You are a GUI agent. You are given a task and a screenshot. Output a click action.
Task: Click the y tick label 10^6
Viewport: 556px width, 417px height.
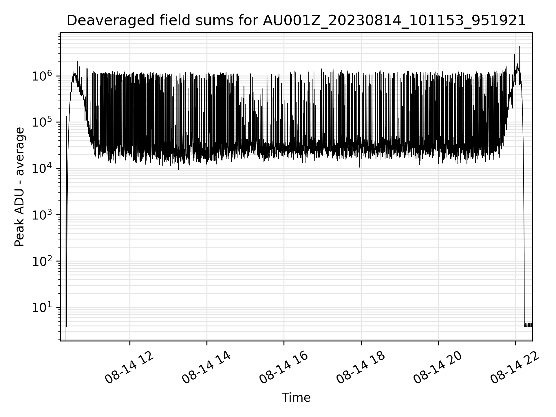click(x=42, y=76)
